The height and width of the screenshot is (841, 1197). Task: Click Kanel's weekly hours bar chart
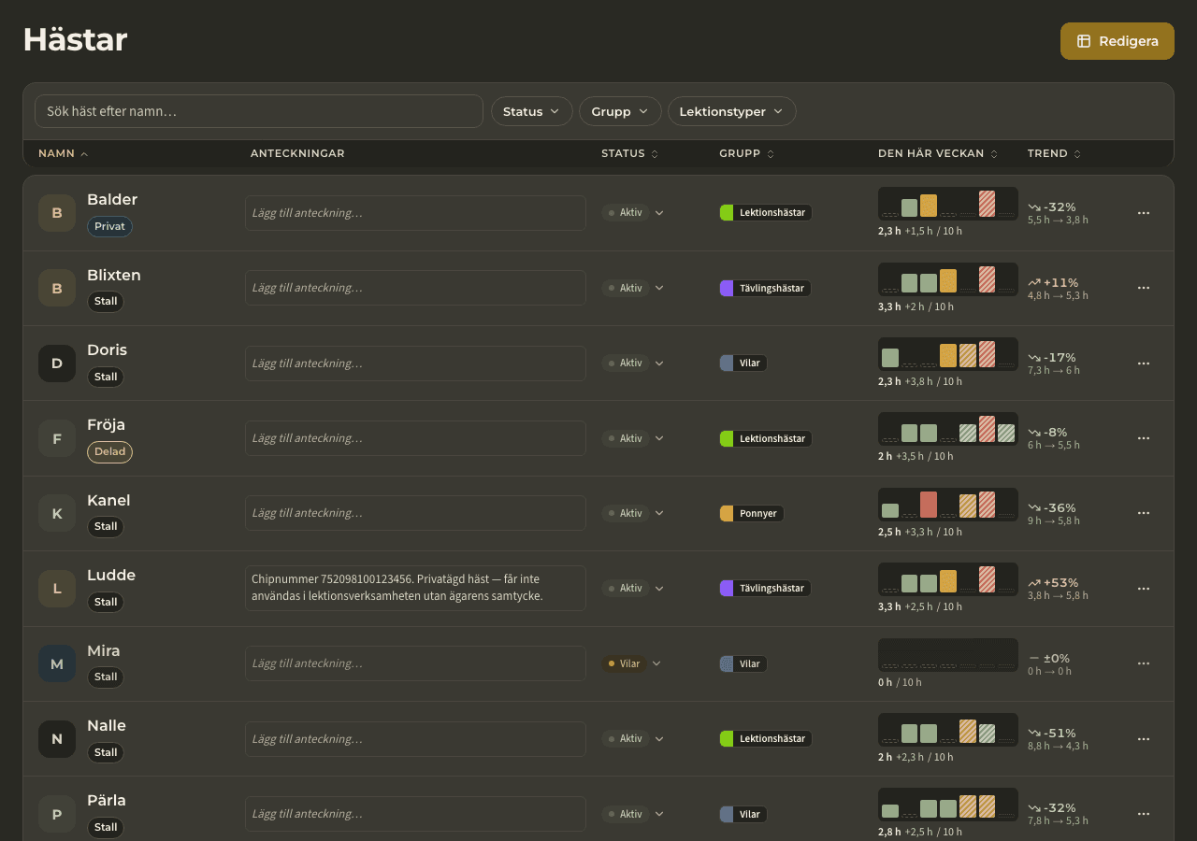(x=948, y=505)
